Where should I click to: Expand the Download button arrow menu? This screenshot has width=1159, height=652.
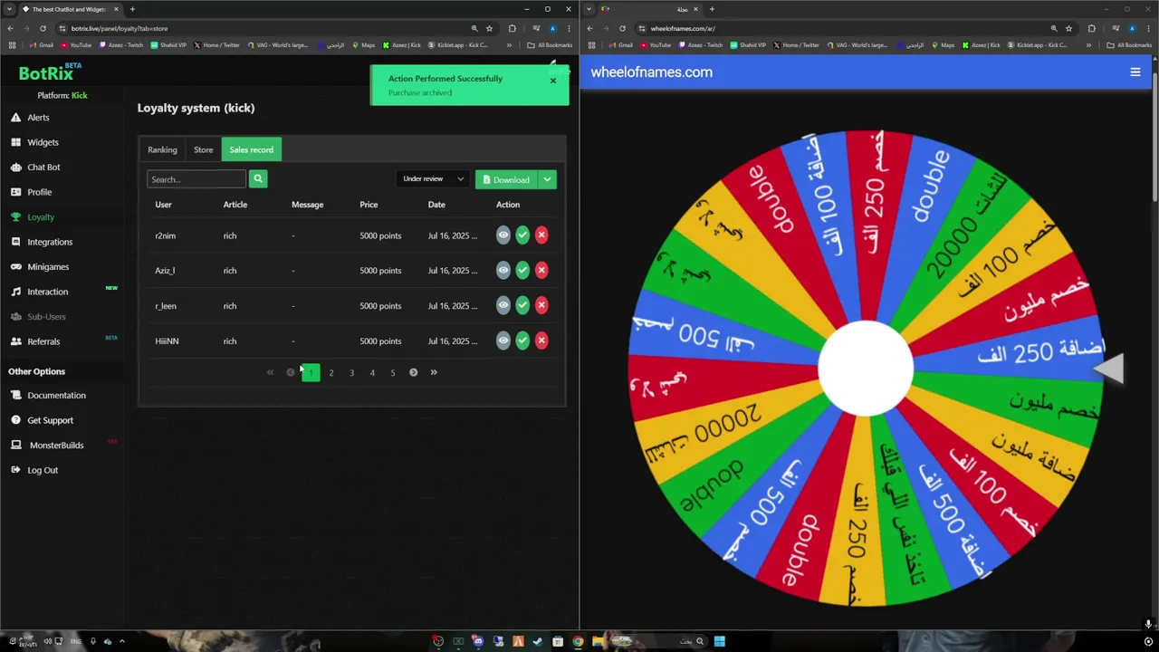(x=548, y=179)
